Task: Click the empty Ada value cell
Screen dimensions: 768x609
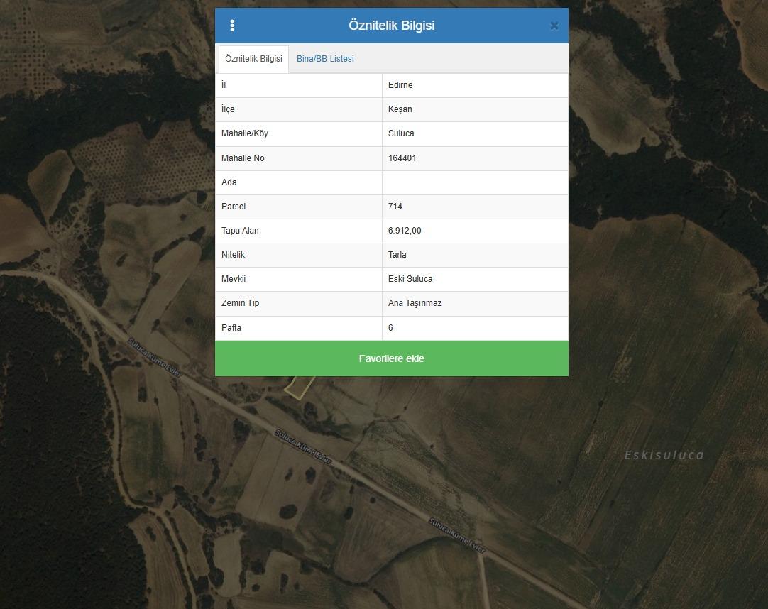Action: (x=474, y=182)
